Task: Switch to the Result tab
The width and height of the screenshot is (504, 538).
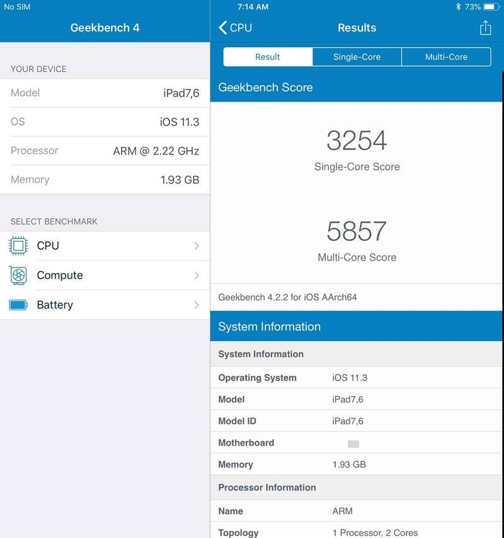Action: pyautogui.click(x=268, y=57)
